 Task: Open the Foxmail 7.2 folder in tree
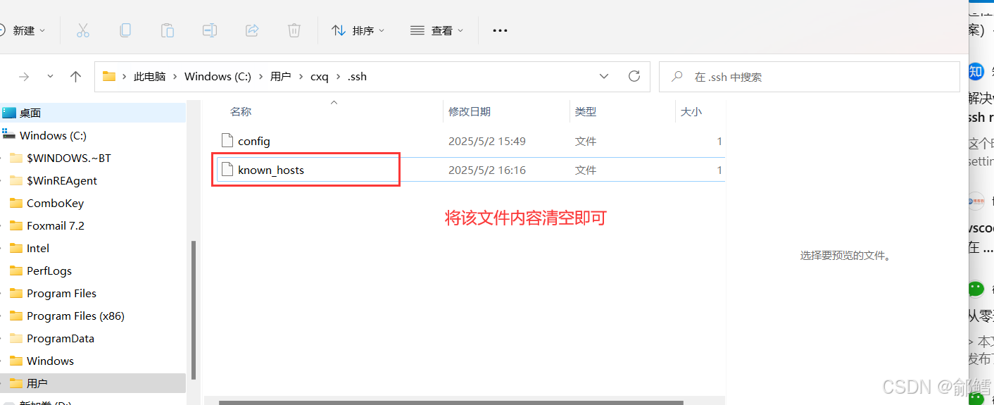(x=56, y=225)
